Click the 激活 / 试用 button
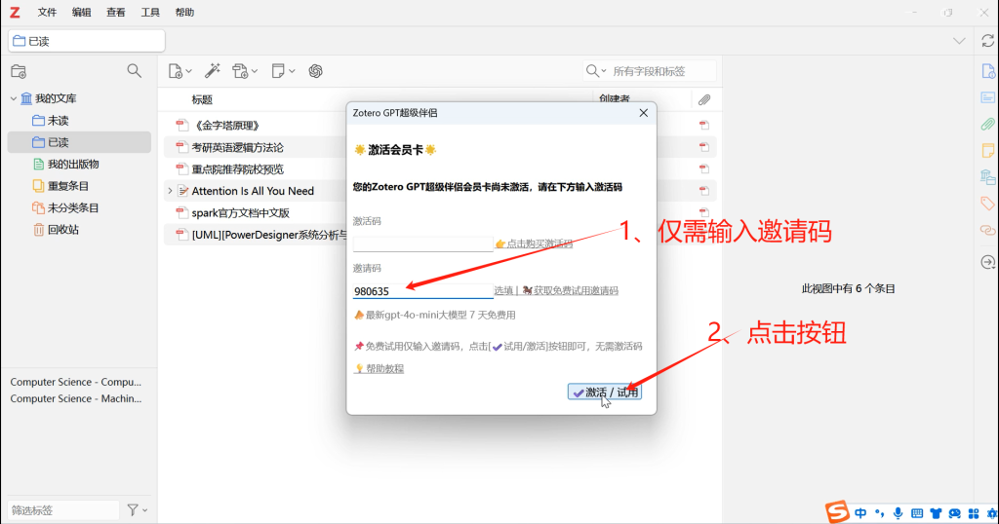This screenshot has height=524, width=999. 605,393
